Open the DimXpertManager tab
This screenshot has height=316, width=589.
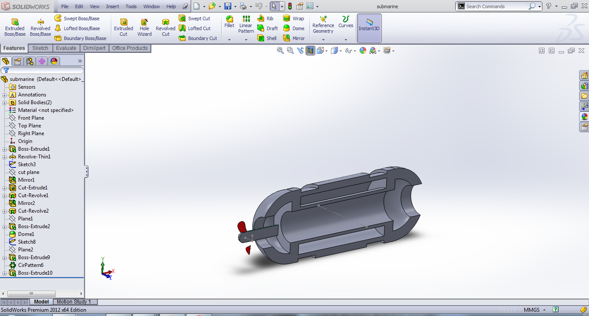pos(42,61)
